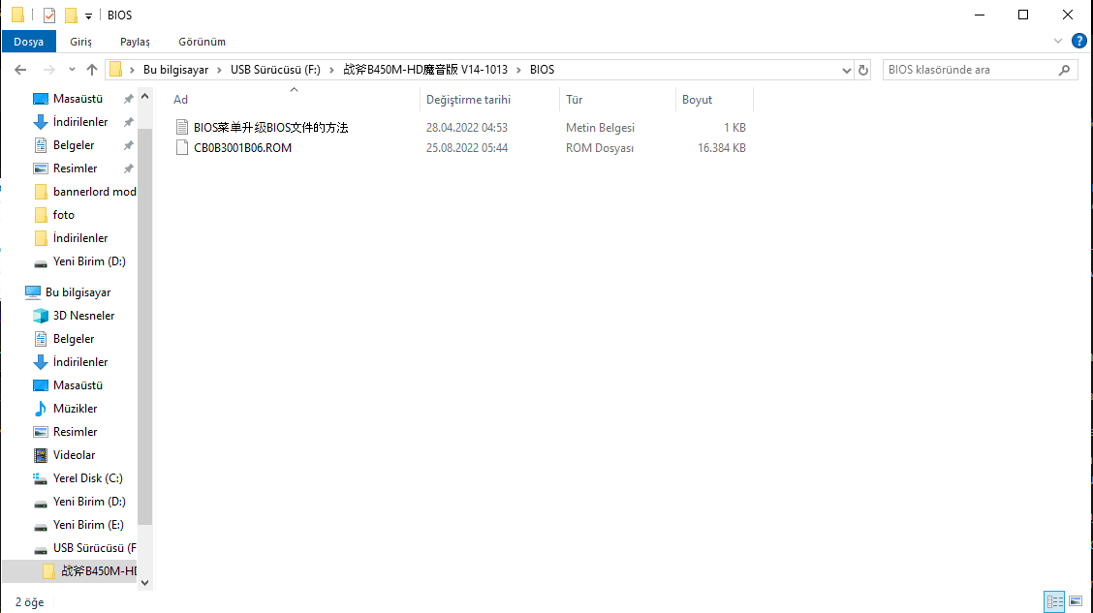1093x613 pixels.
Task: Select the B450M-HD folder in navigation pane
Action: tap(98, 571)
